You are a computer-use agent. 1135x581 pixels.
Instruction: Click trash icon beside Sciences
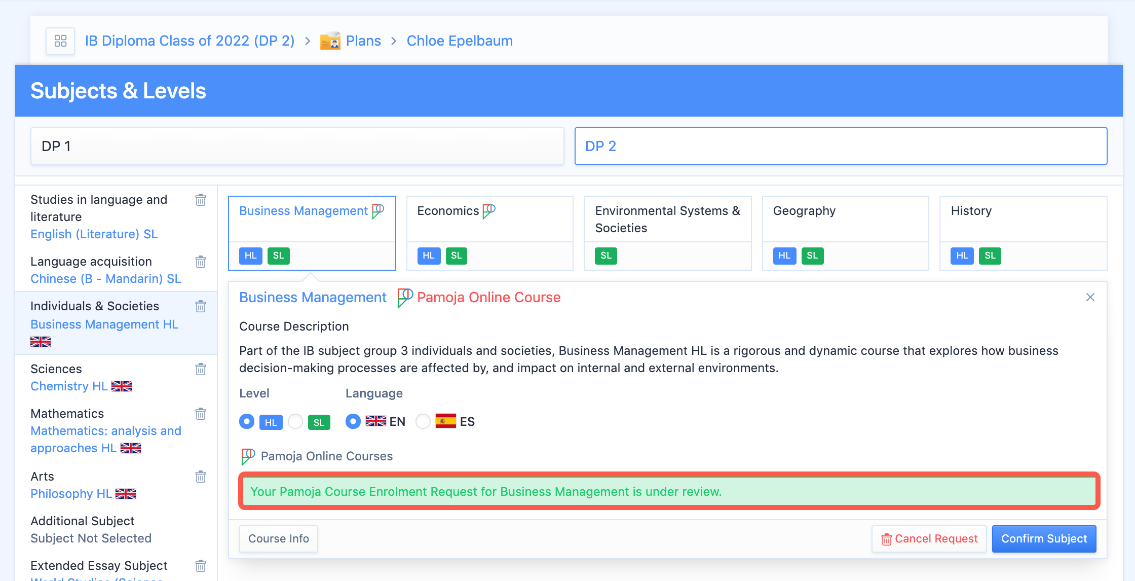click(201, 369)
